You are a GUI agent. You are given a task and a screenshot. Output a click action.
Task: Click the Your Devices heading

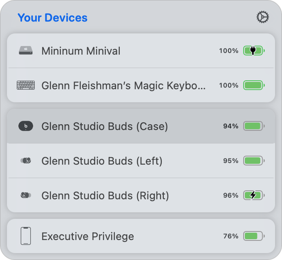click(x=52, y=18)
